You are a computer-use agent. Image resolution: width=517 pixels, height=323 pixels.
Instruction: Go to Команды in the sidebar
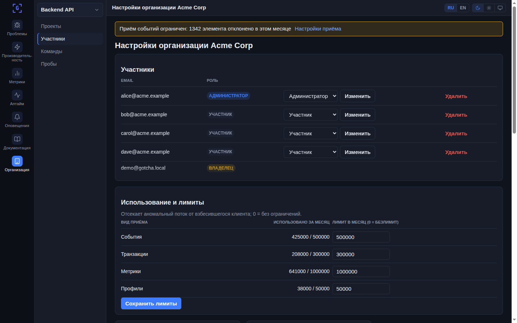[x=70, y=51]
